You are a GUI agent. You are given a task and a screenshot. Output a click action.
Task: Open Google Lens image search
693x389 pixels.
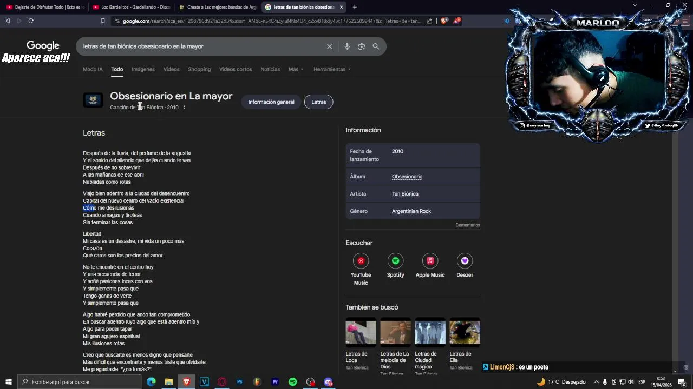(362, 46)
